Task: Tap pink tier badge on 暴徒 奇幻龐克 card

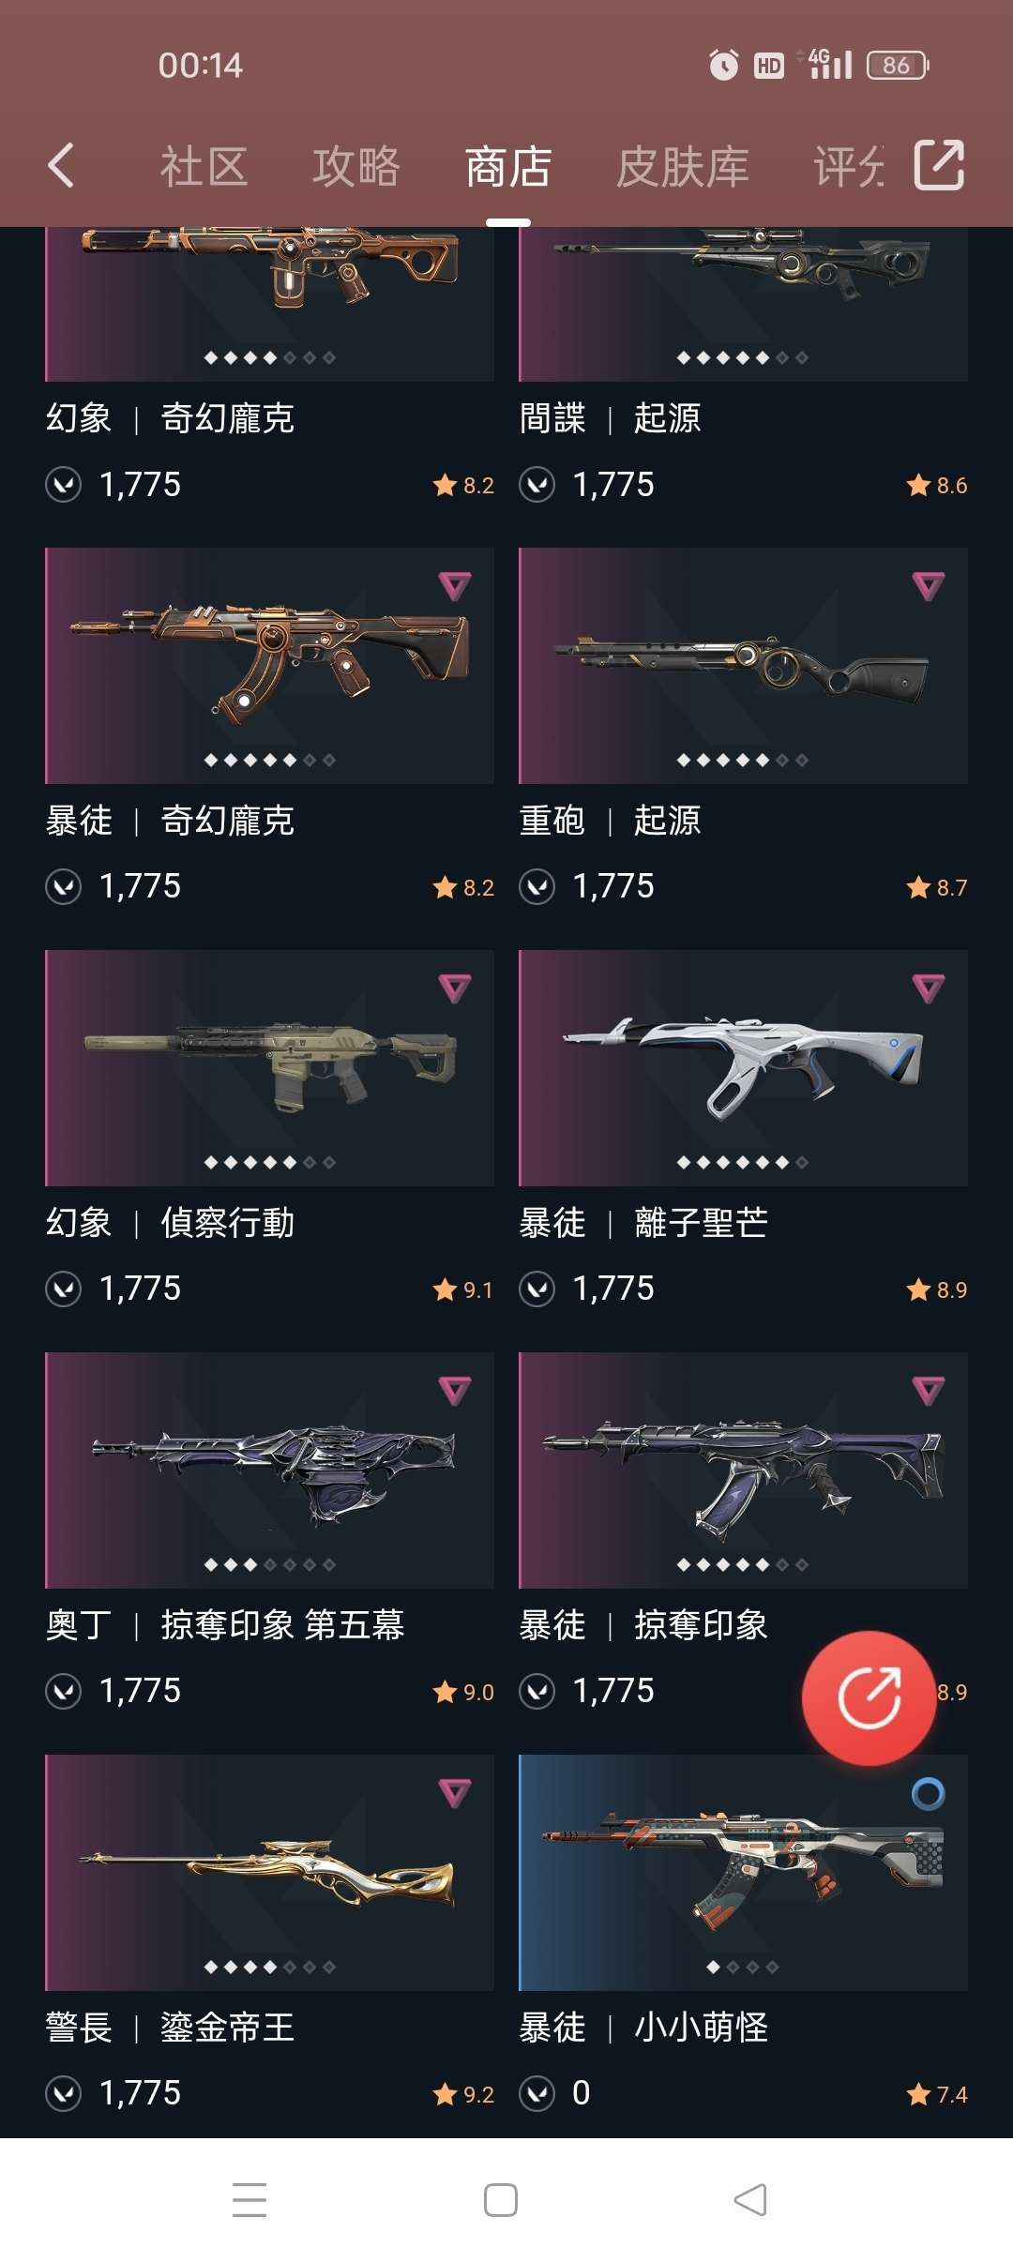Action: coord(455,587)
